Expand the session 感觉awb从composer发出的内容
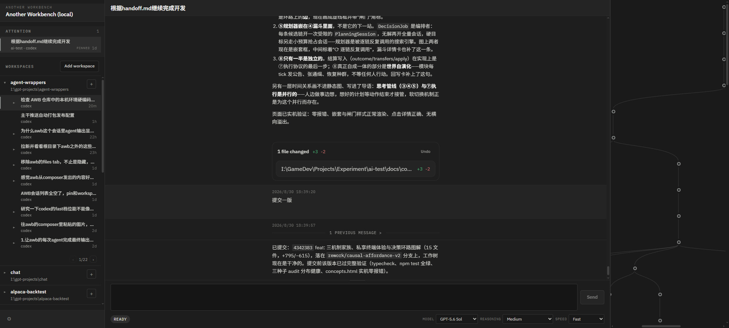The width and height of the screenshot is (729, 328). pos(14,181)
